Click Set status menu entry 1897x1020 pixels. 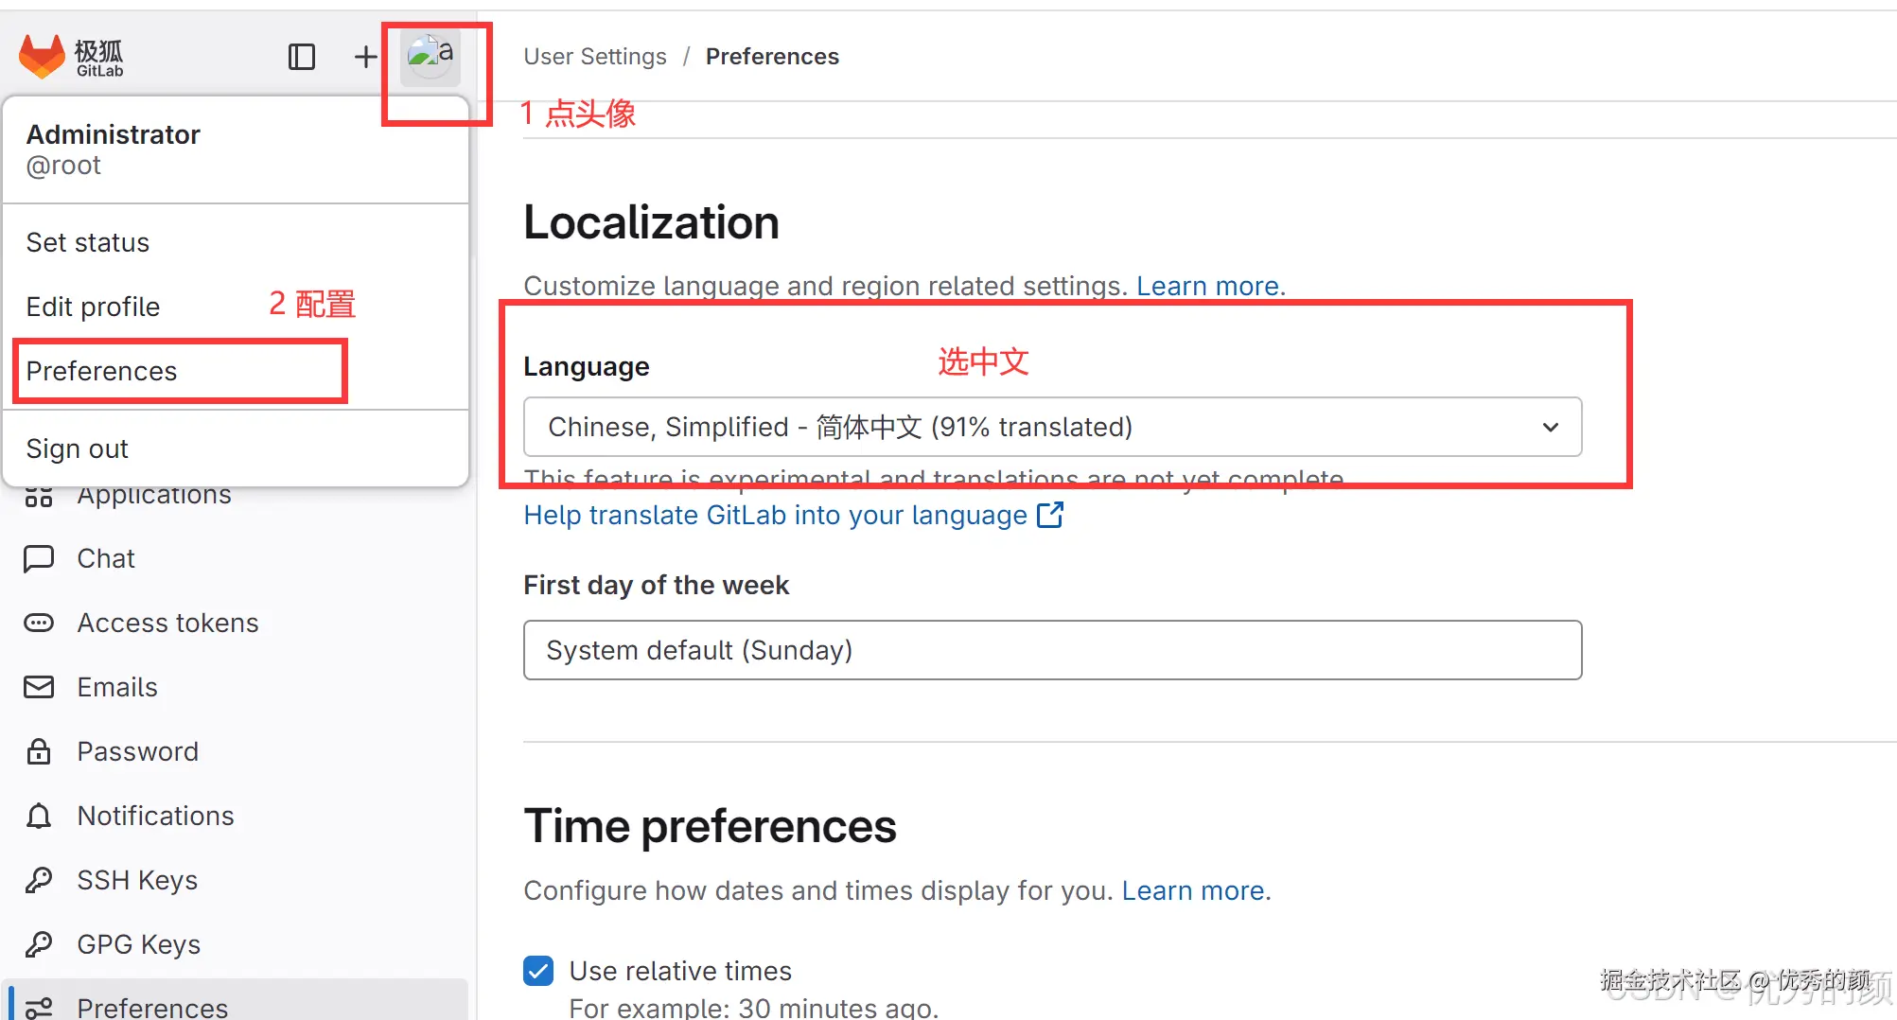click(x=88, y=242)
